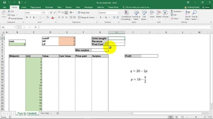Click the Merge & Center button
The height and width of the screenshot is (119, 213).
click(x=86, y=18)
